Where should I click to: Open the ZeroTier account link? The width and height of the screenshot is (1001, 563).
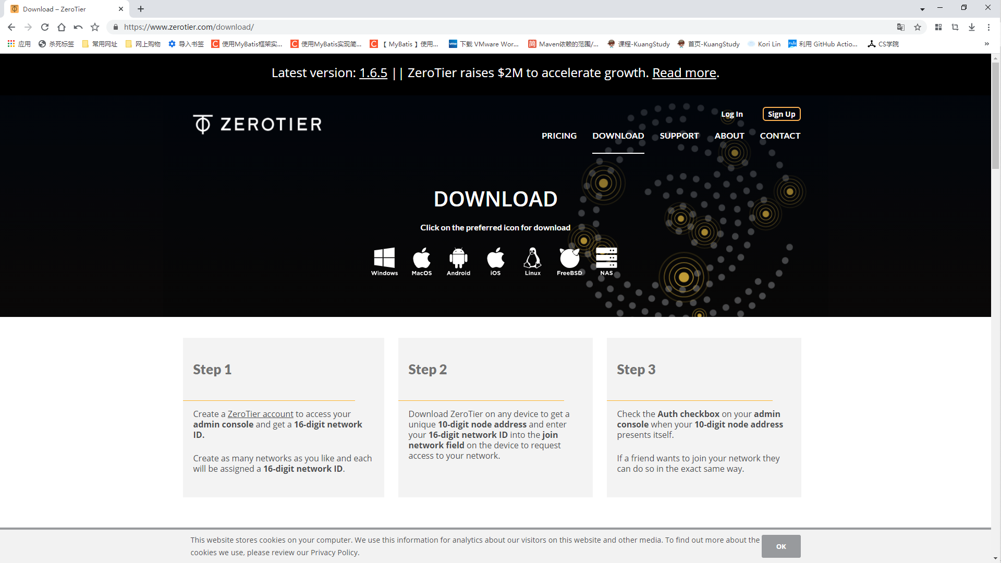[x=260, y=414]
